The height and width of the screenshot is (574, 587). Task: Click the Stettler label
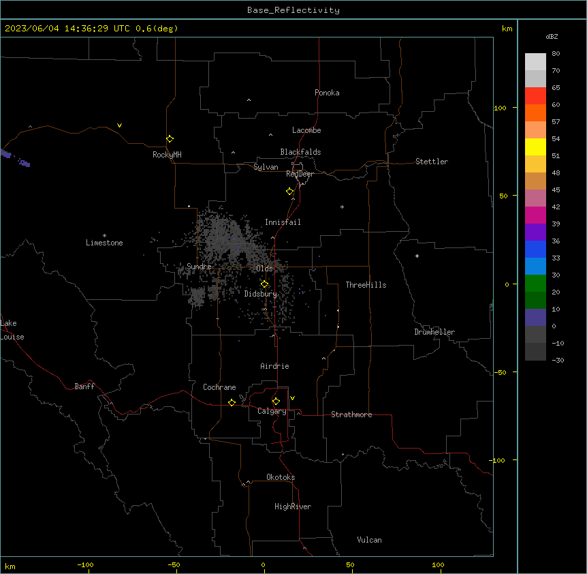(x=432, y=162)
